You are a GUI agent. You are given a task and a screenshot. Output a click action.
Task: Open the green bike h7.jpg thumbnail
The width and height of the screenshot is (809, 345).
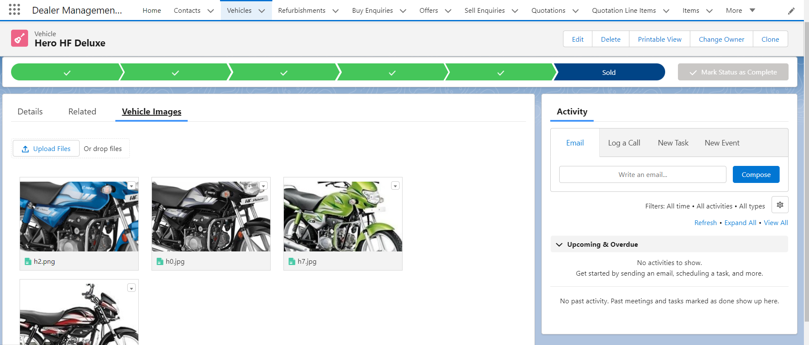[343, 217]
